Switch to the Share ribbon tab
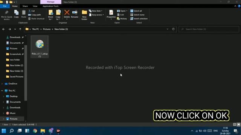The width and height of the screenshot is (241, 135). click(25, 6)
